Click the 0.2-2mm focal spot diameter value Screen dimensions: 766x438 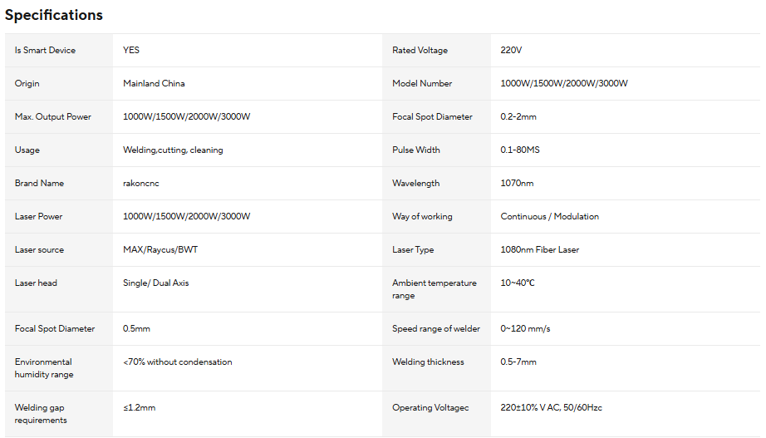point(518,117)
